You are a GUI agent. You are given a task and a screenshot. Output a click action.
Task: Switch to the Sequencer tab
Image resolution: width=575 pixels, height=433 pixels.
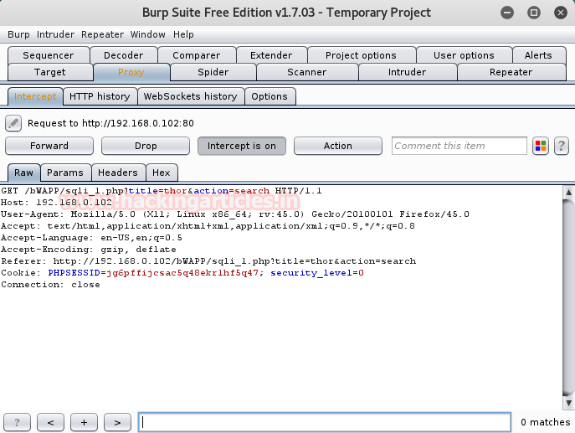pyautogui.click(x=49, y=55)
